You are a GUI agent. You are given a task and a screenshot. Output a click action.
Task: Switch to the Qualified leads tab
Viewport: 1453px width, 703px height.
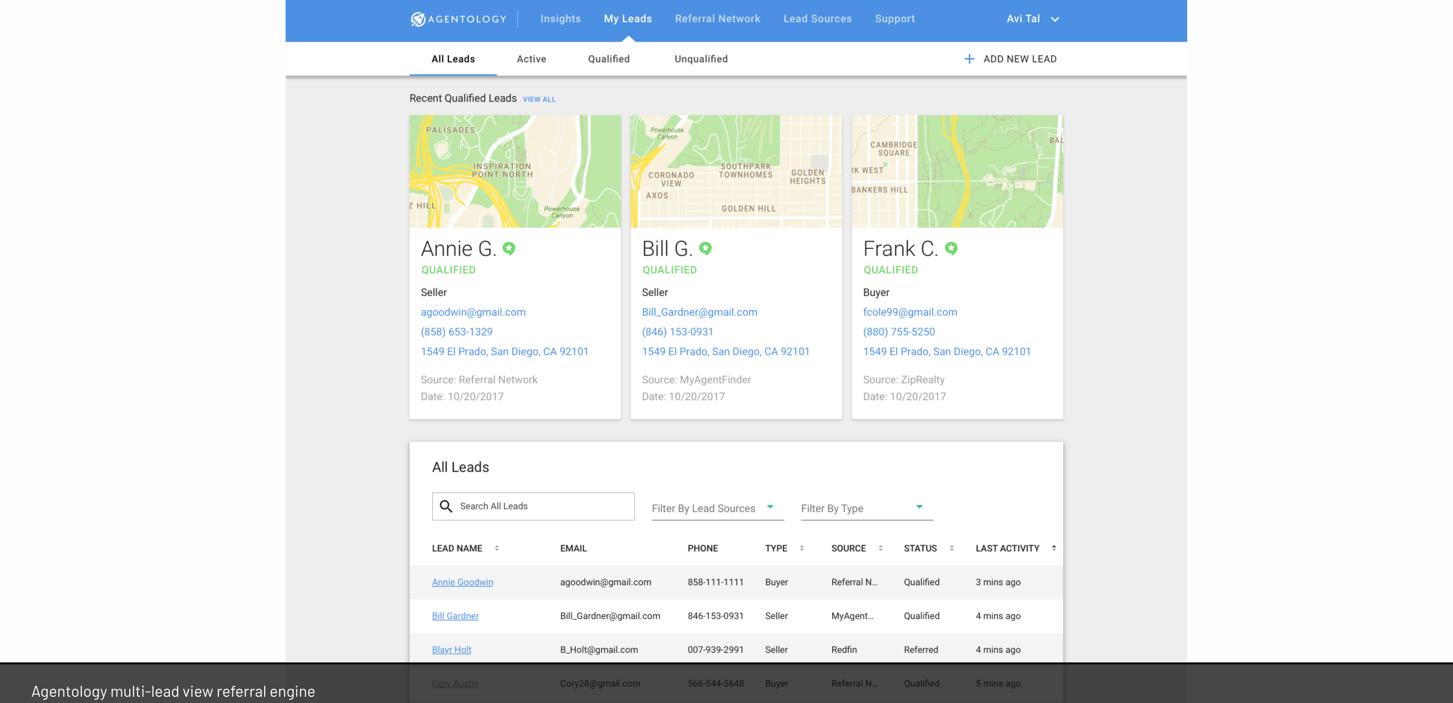609,59
